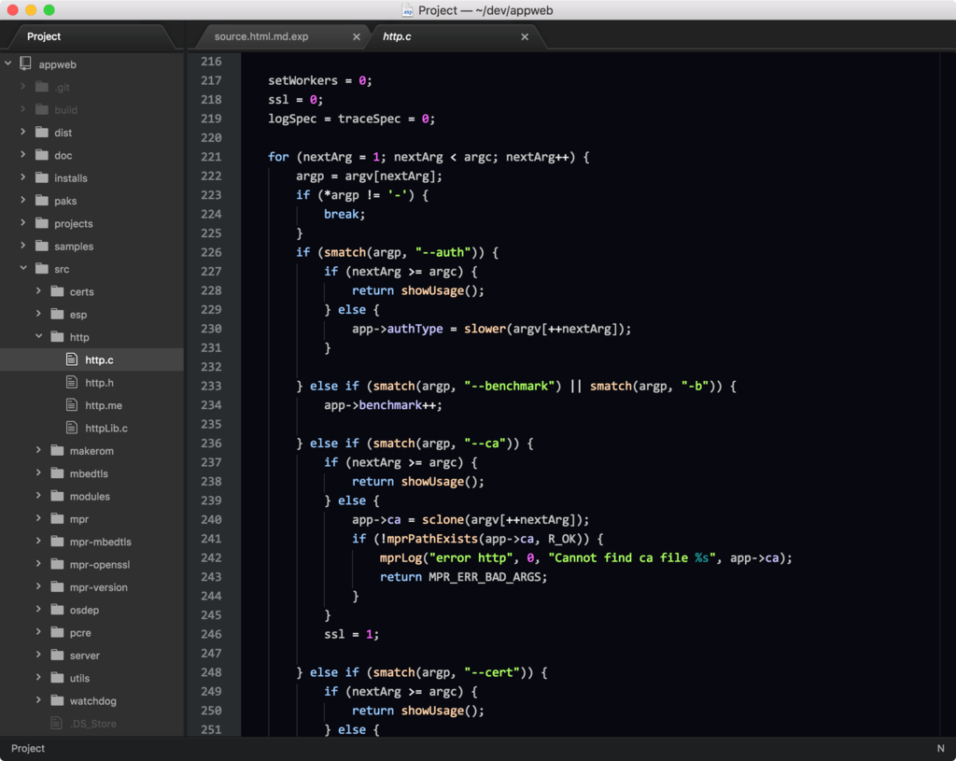This screenshot has height=761, width=956.
Task: Click the http.c file icon in sidebar
Action: pyautogui.click(x=72, y=359)
